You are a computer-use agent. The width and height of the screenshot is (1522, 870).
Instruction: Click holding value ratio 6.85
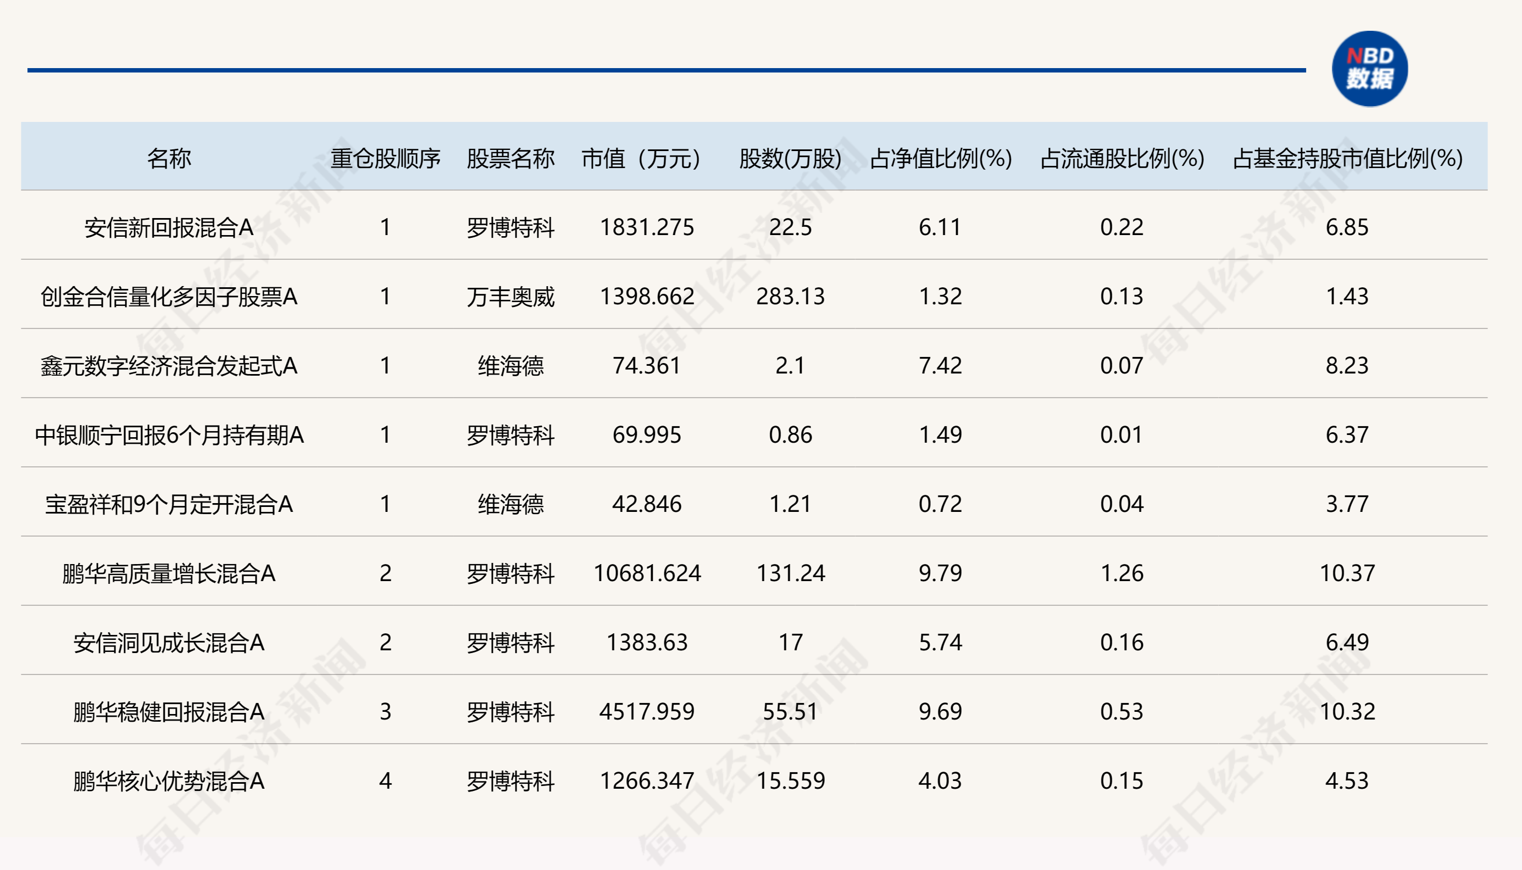tap(1347, 227)
